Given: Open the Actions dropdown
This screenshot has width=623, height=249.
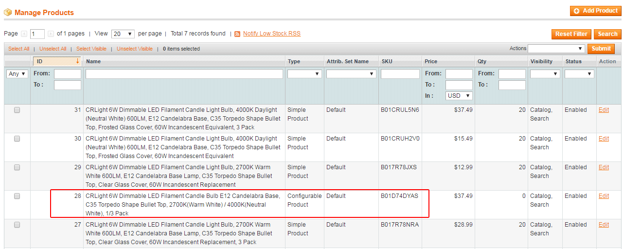Looking at the screenshot, I should 556,49.
